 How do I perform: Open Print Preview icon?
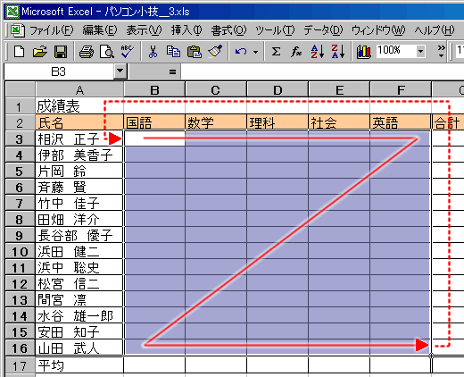[106, 52]
